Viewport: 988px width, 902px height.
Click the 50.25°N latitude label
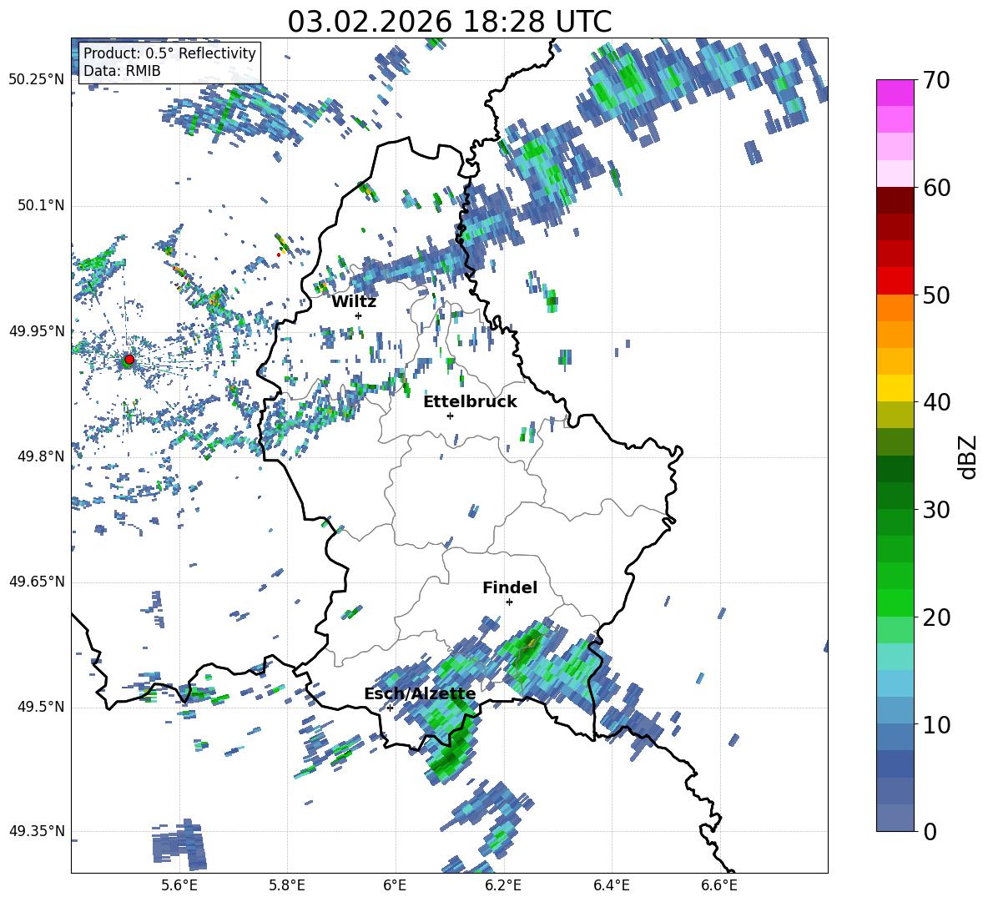click(x=37, y=80)
